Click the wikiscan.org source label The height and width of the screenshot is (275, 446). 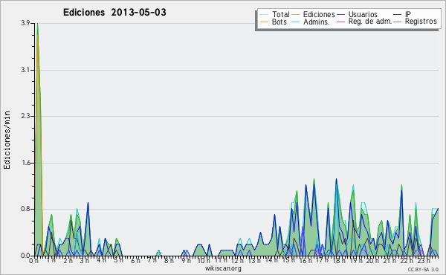tap(223, 268)
